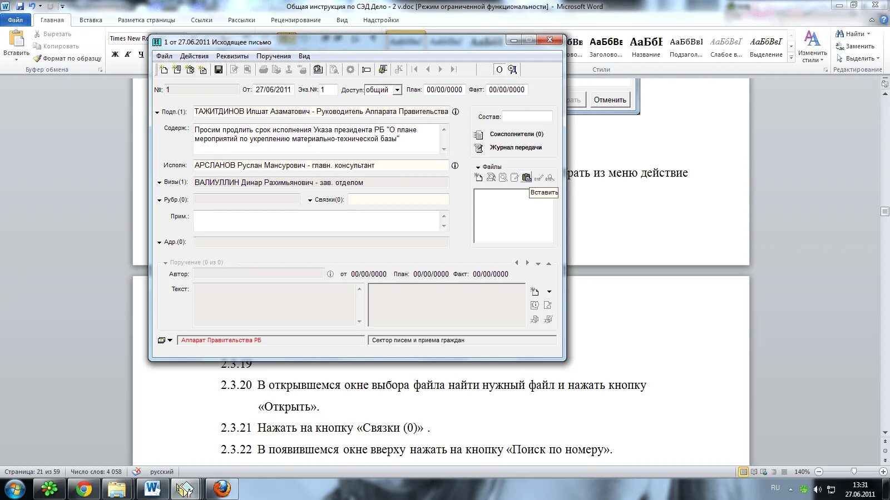This screenshot has width=890, height=500.
Task: Open the Файл menu in the letter window
Action: [x=164, y=56]
